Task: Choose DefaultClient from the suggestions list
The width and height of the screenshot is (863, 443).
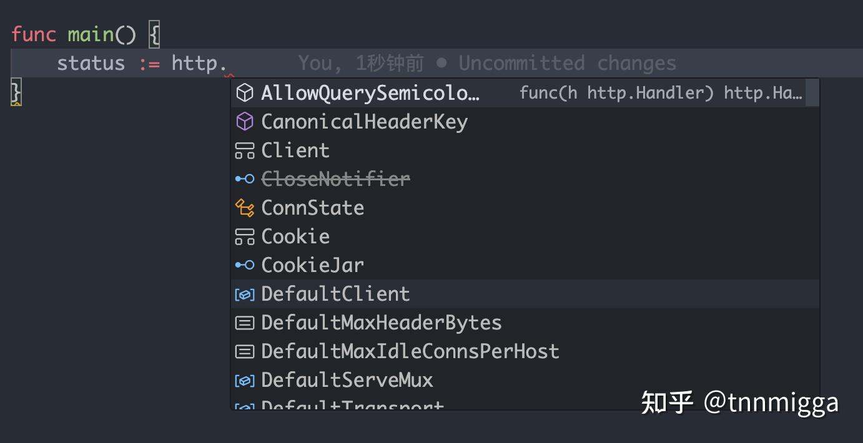Action: coord(335,293)
